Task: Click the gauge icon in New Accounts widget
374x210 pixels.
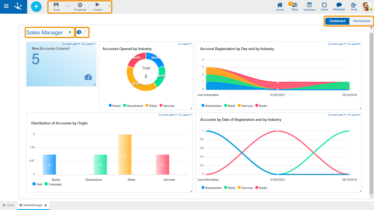Action: (x=88, y=77)
